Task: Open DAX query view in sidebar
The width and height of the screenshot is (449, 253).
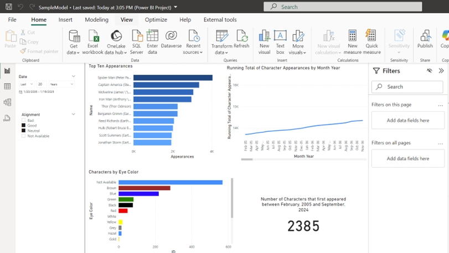Action: [x=7, y=118]
